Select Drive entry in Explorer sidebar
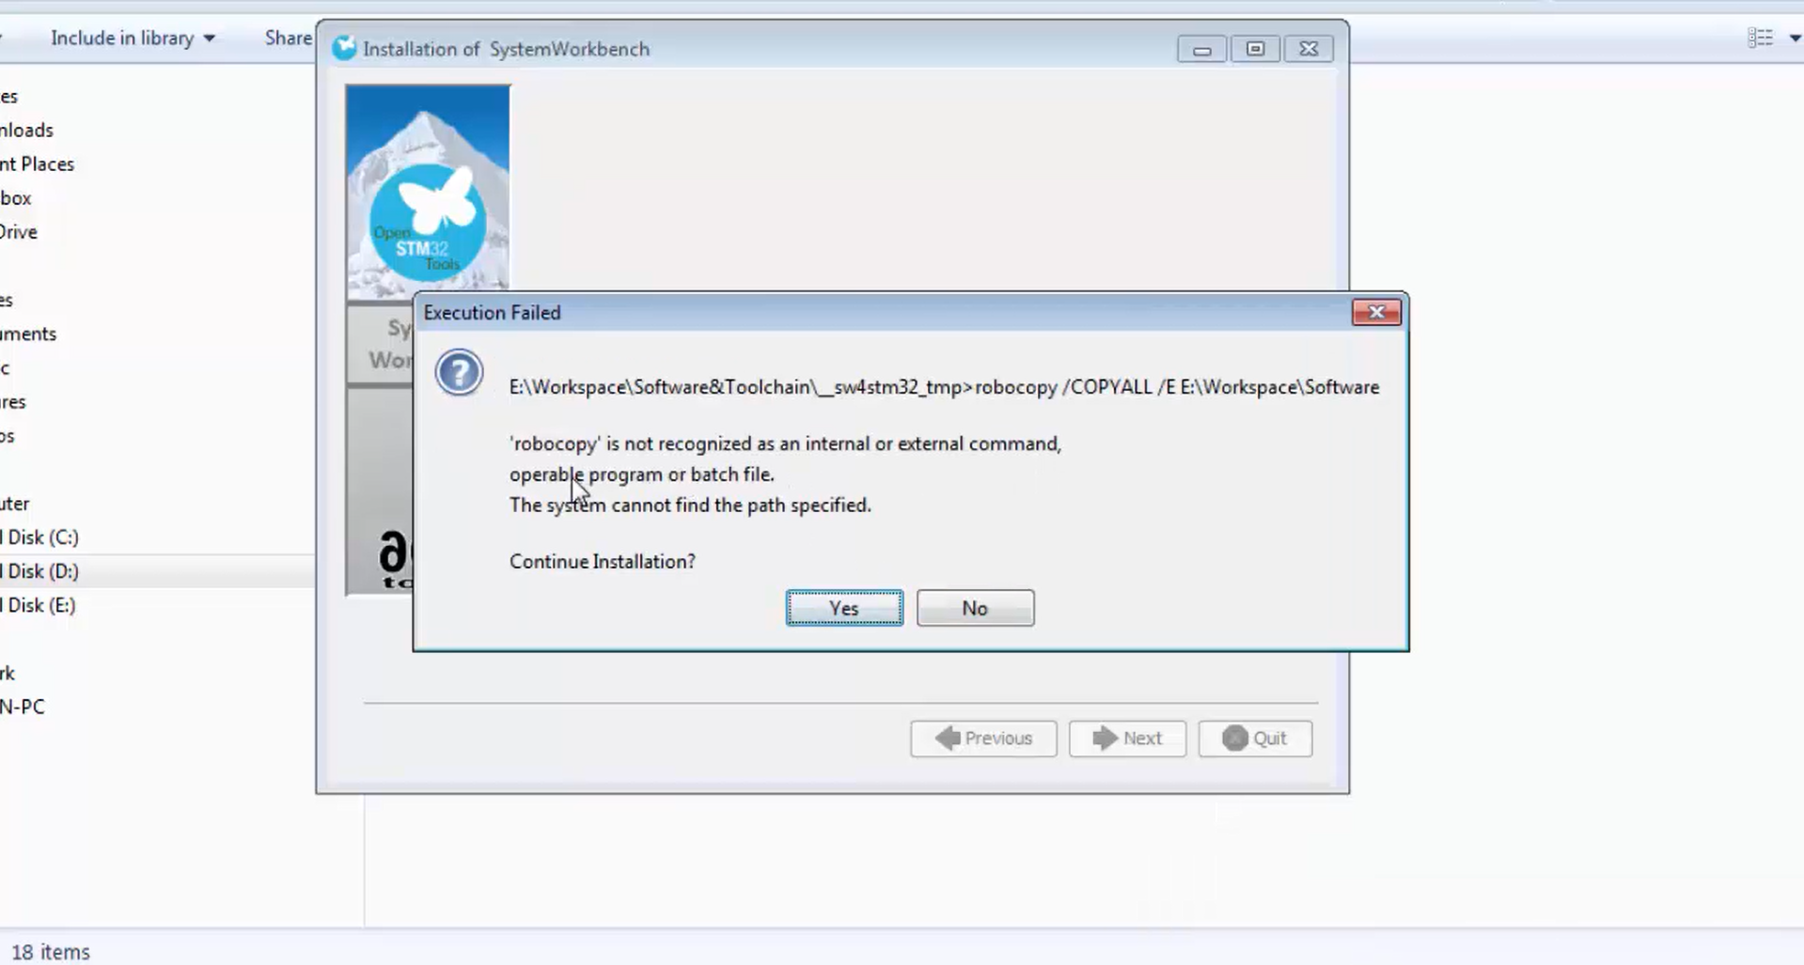 (x=19, y=232)
